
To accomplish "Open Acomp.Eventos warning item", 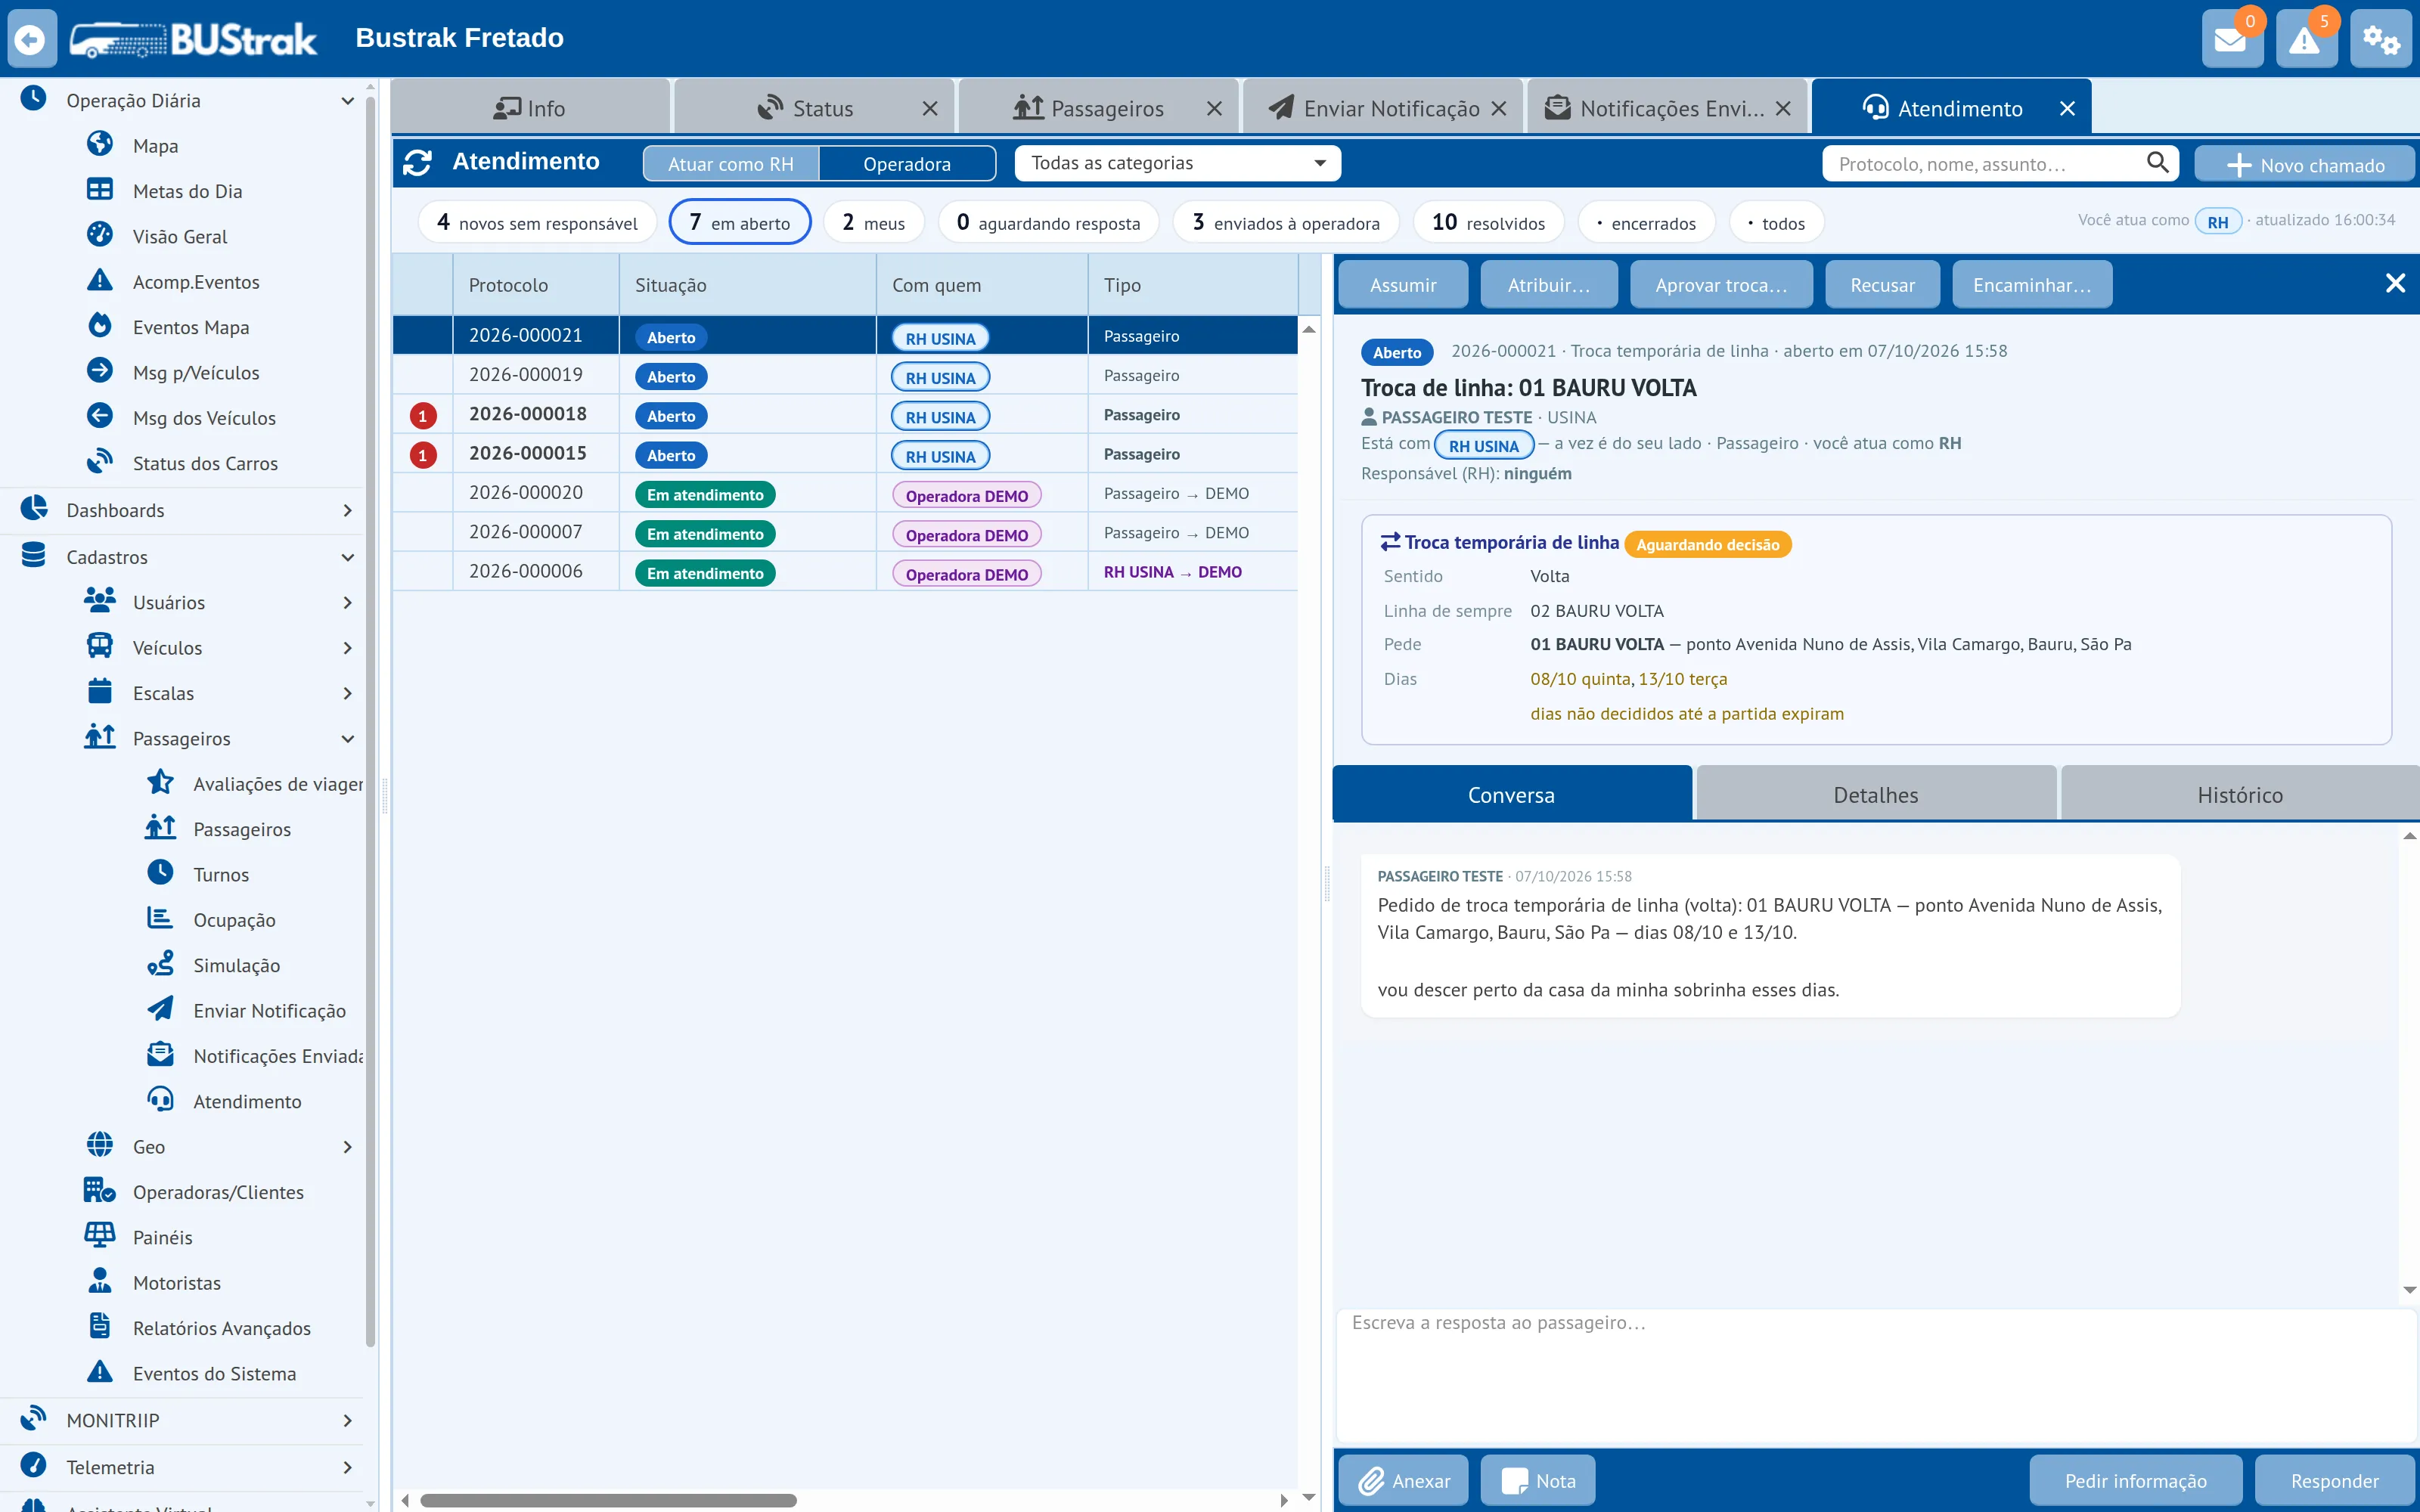I will (196, 282).
